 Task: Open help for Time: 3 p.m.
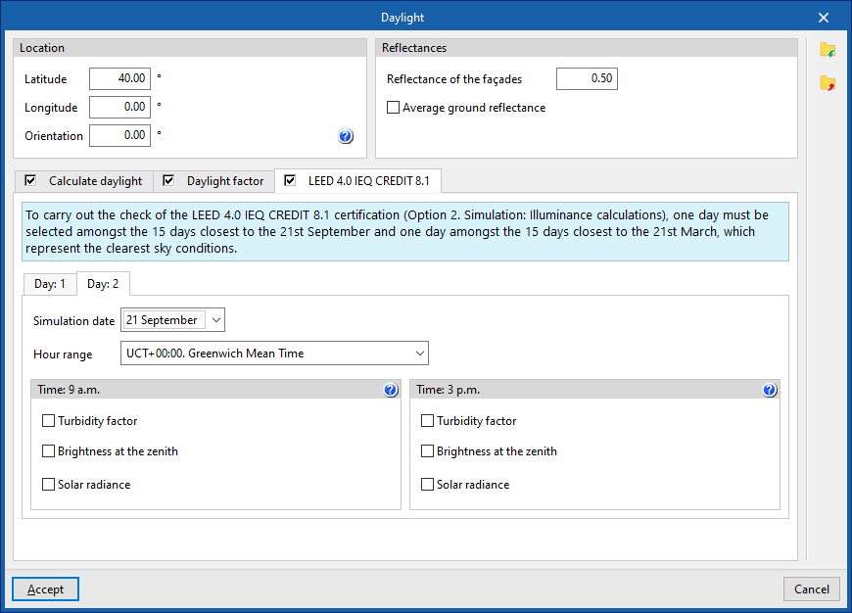click(x=770, y=390)
